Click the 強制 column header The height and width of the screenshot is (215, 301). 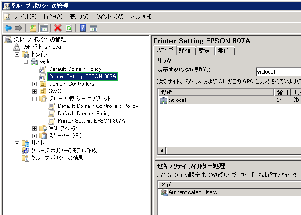point(282,93)
